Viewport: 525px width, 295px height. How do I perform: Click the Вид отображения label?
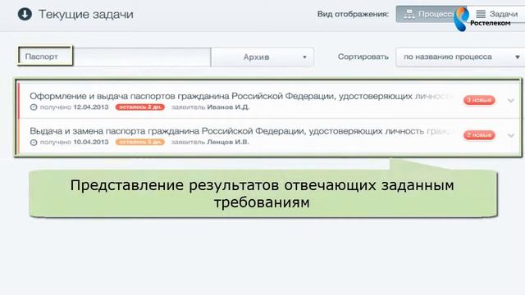(353, 15)
